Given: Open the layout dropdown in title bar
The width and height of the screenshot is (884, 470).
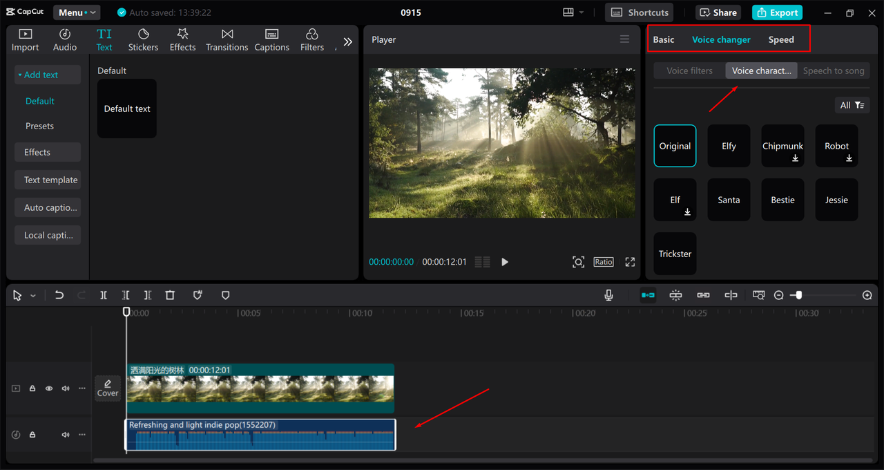Looking at the screenshot, I should pos(574,12).
